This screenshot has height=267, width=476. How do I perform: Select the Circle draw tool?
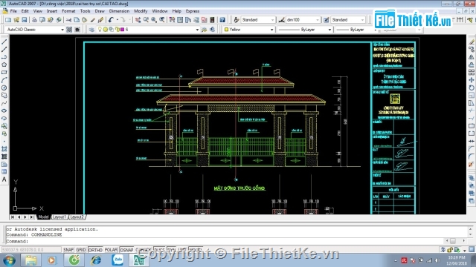4,88
